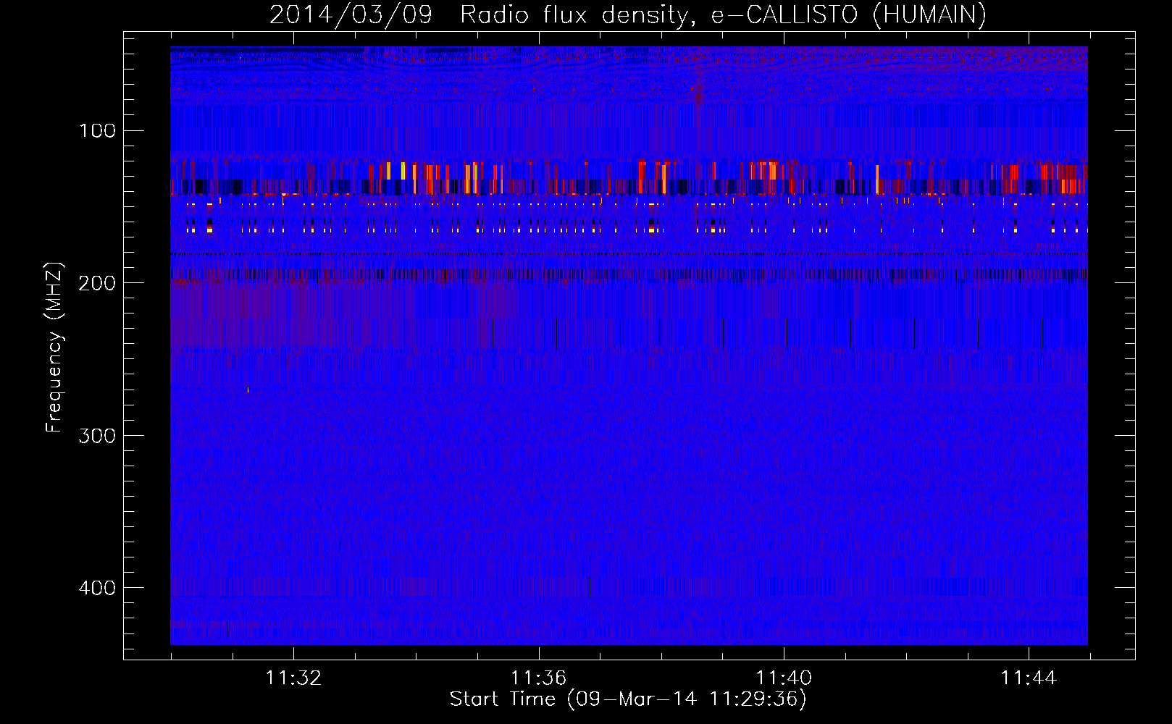This screenshot has width=1172, height=724.
Task: Click the '11:36' time tick label
Action: (x=538, y=678)
